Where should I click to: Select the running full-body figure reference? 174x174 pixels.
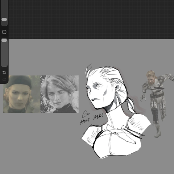(157, 104)
